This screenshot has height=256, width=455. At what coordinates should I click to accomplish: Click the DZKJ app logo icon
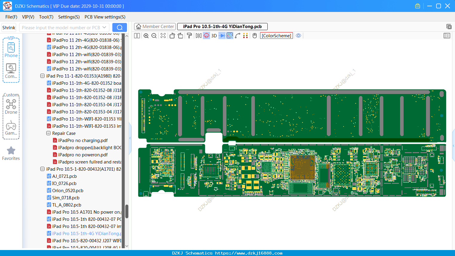(7, 6)
